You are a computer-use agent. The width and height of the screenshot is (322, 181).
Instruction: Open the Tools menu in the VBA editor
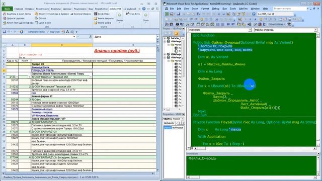coord(232,9)
